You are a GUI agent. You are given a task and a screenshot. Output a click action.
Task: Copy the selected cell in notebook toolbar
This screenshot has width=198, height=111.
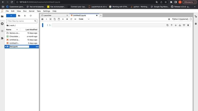coord(55,19)
